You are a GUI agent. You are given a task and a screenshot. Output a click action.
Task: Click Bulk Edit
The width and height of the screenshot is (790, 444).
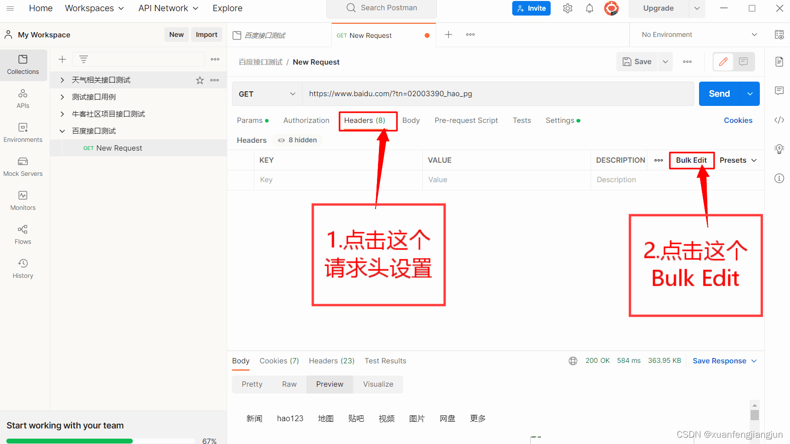click(x=691, y=160)
